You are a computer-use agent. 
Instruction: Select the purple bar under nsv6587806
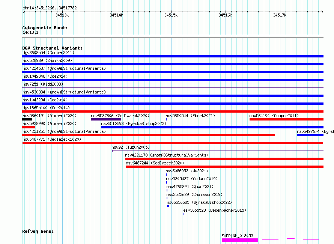(106, 119)
